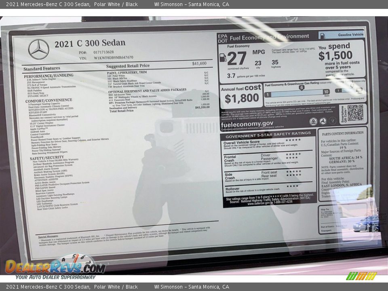Click the 'SOUTH AFRICA: 34 %' line
Screen dimensions: 388x291
(x=346, y=158)
